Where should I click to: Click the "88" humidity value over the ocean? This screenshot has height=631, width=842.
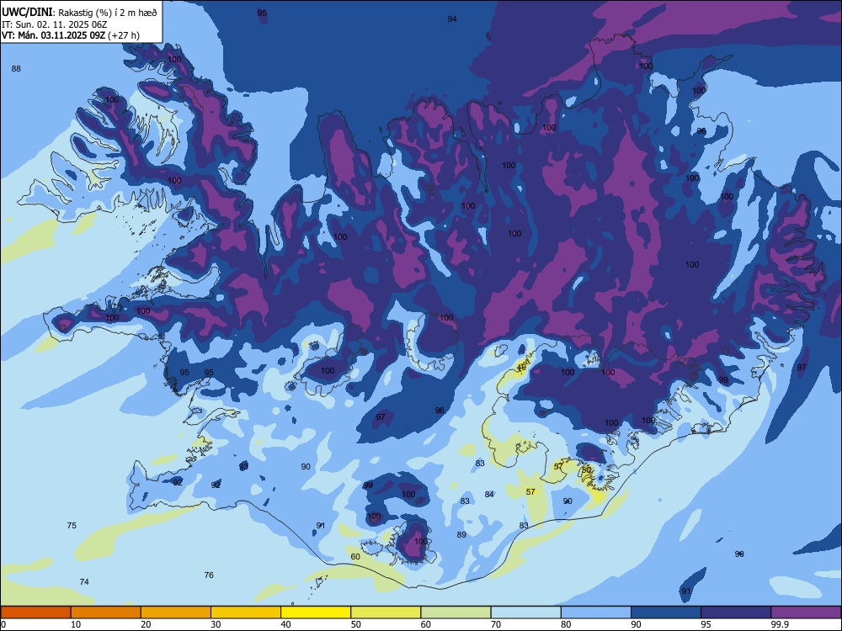point(16,69)
